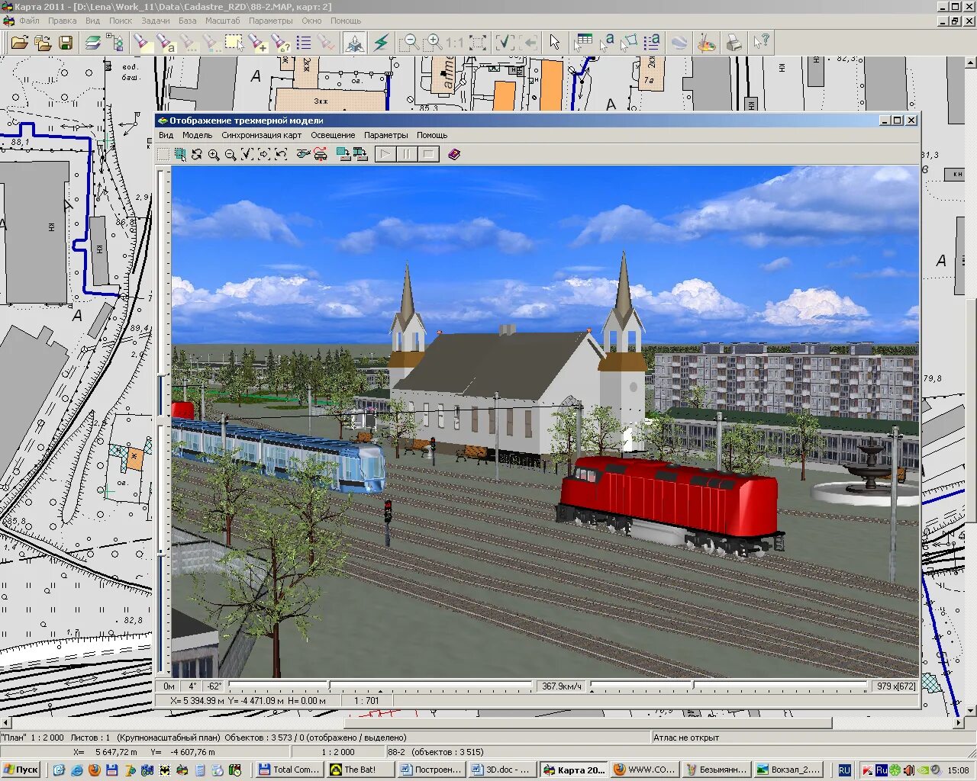977x781 pixels.
Task: Zoom out the 3D model view
Action: click(x=231, y=155)
